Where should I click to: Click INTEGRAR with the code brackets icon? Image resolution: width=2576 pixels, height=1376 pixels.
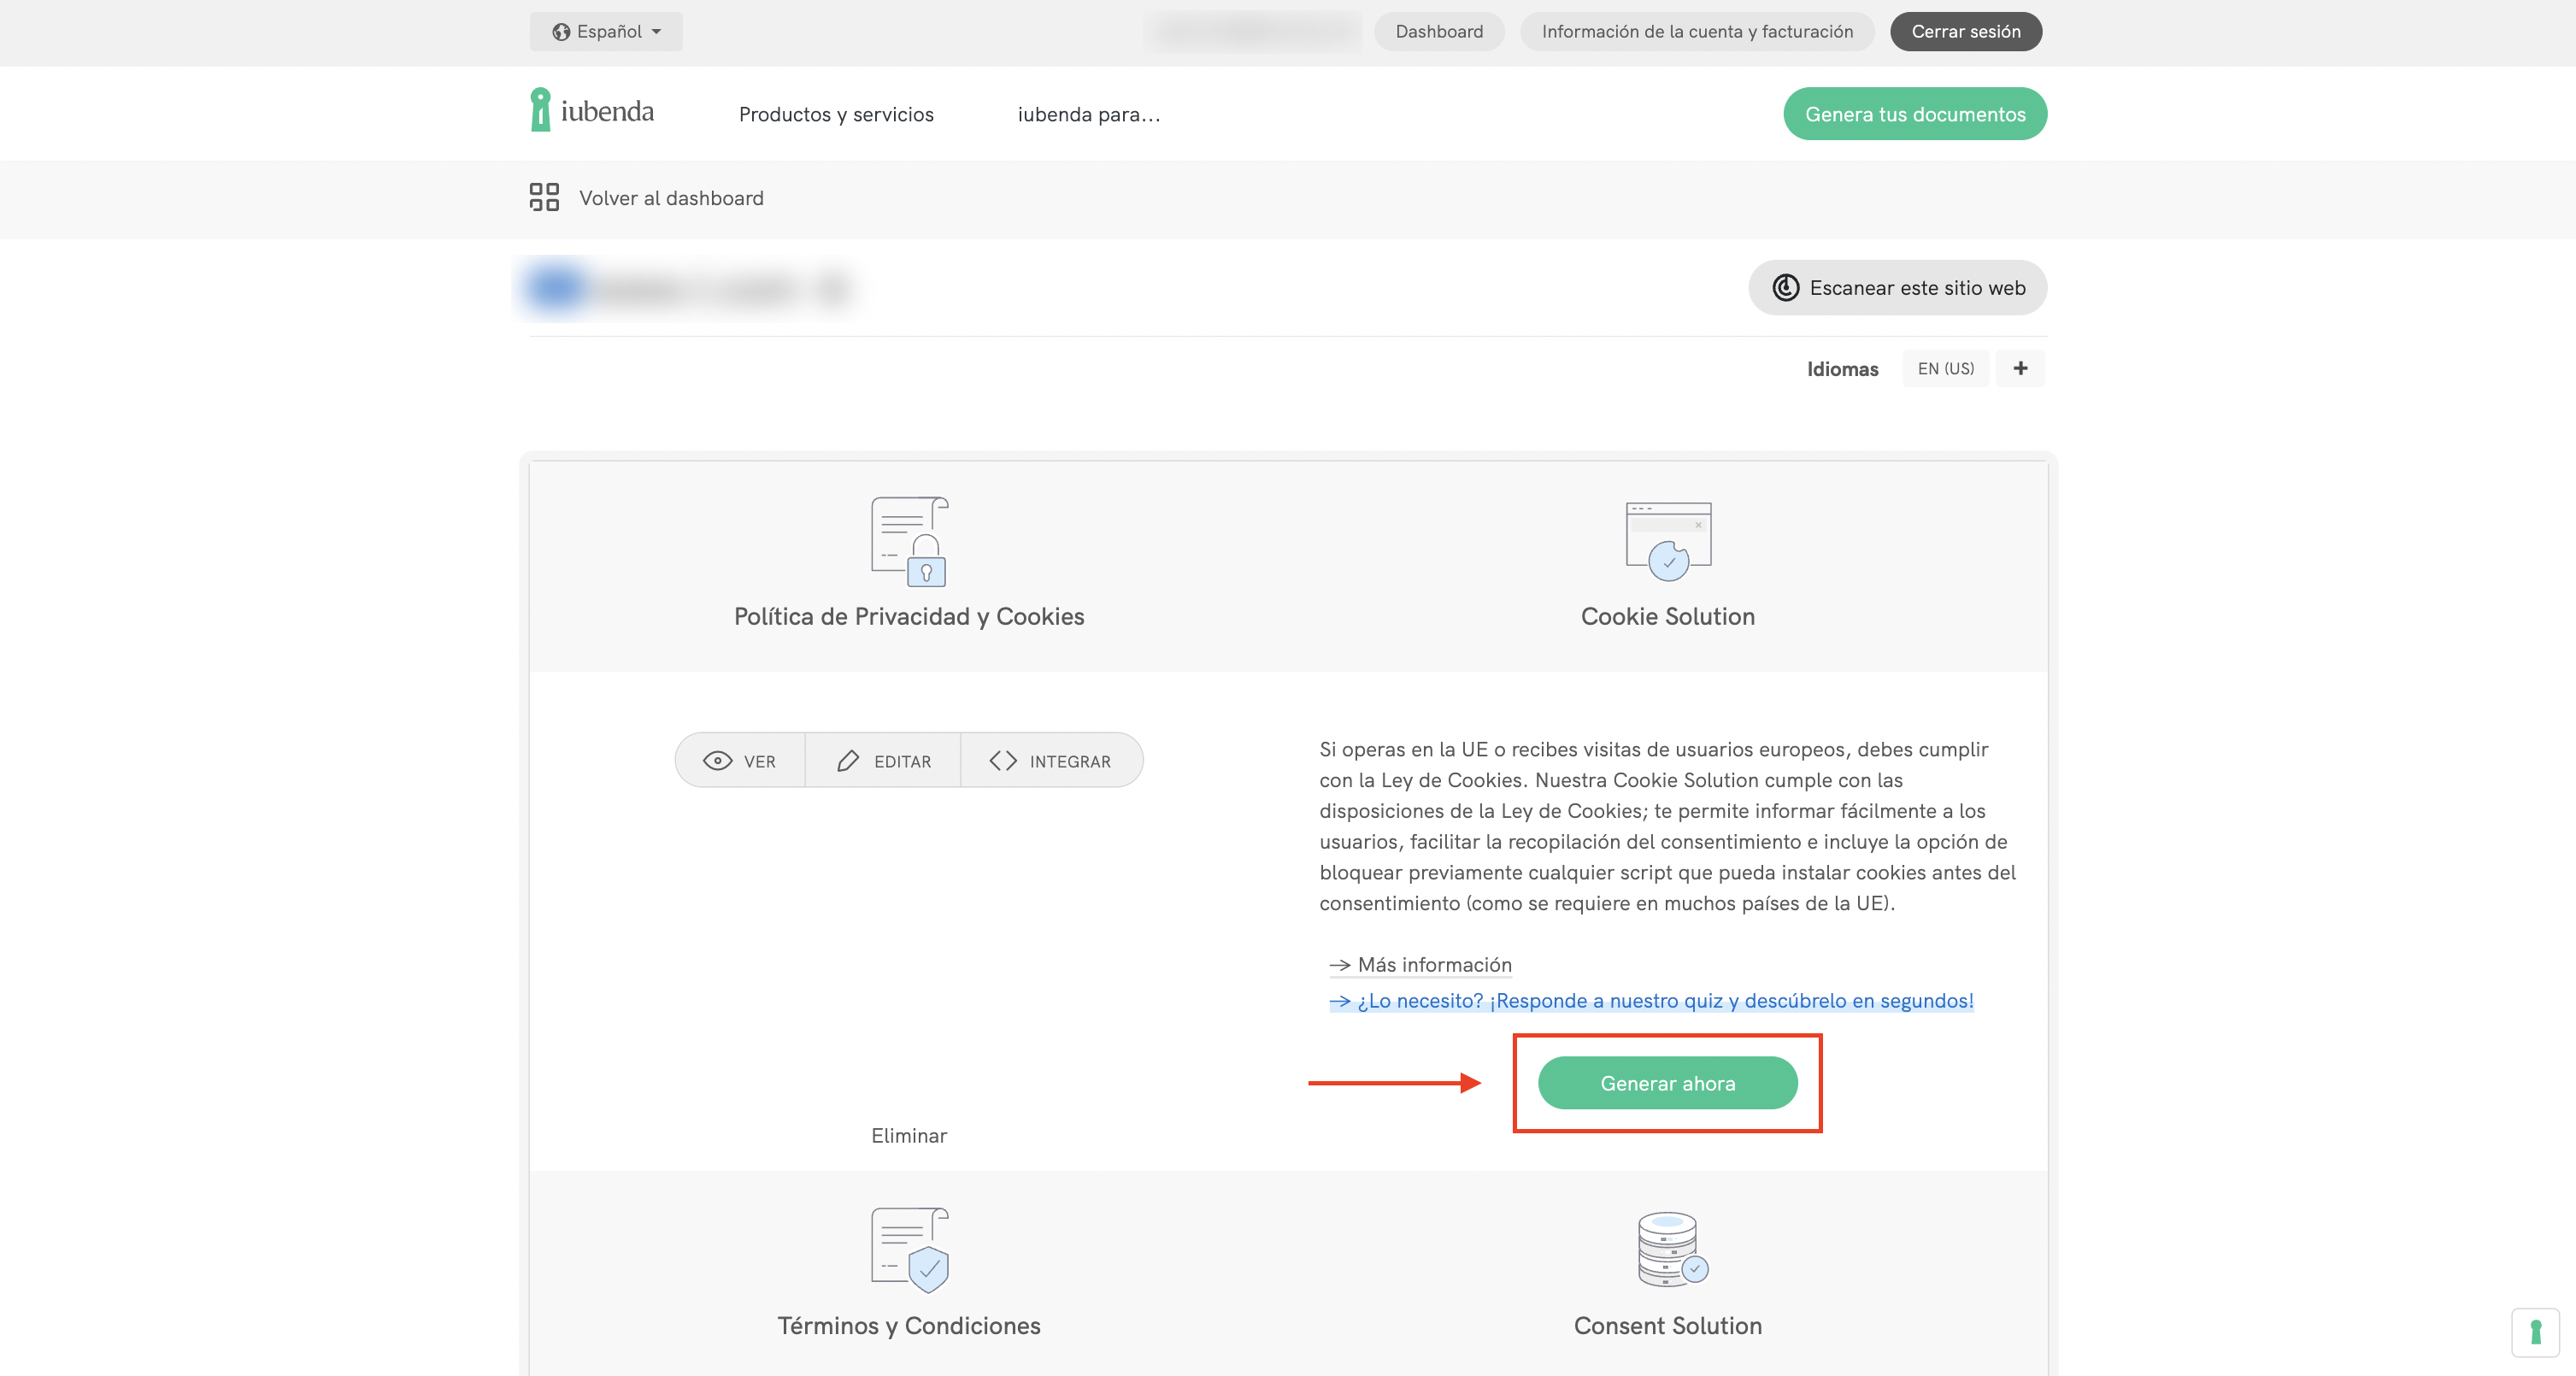pyautogui.click(x=1051, y=761)
